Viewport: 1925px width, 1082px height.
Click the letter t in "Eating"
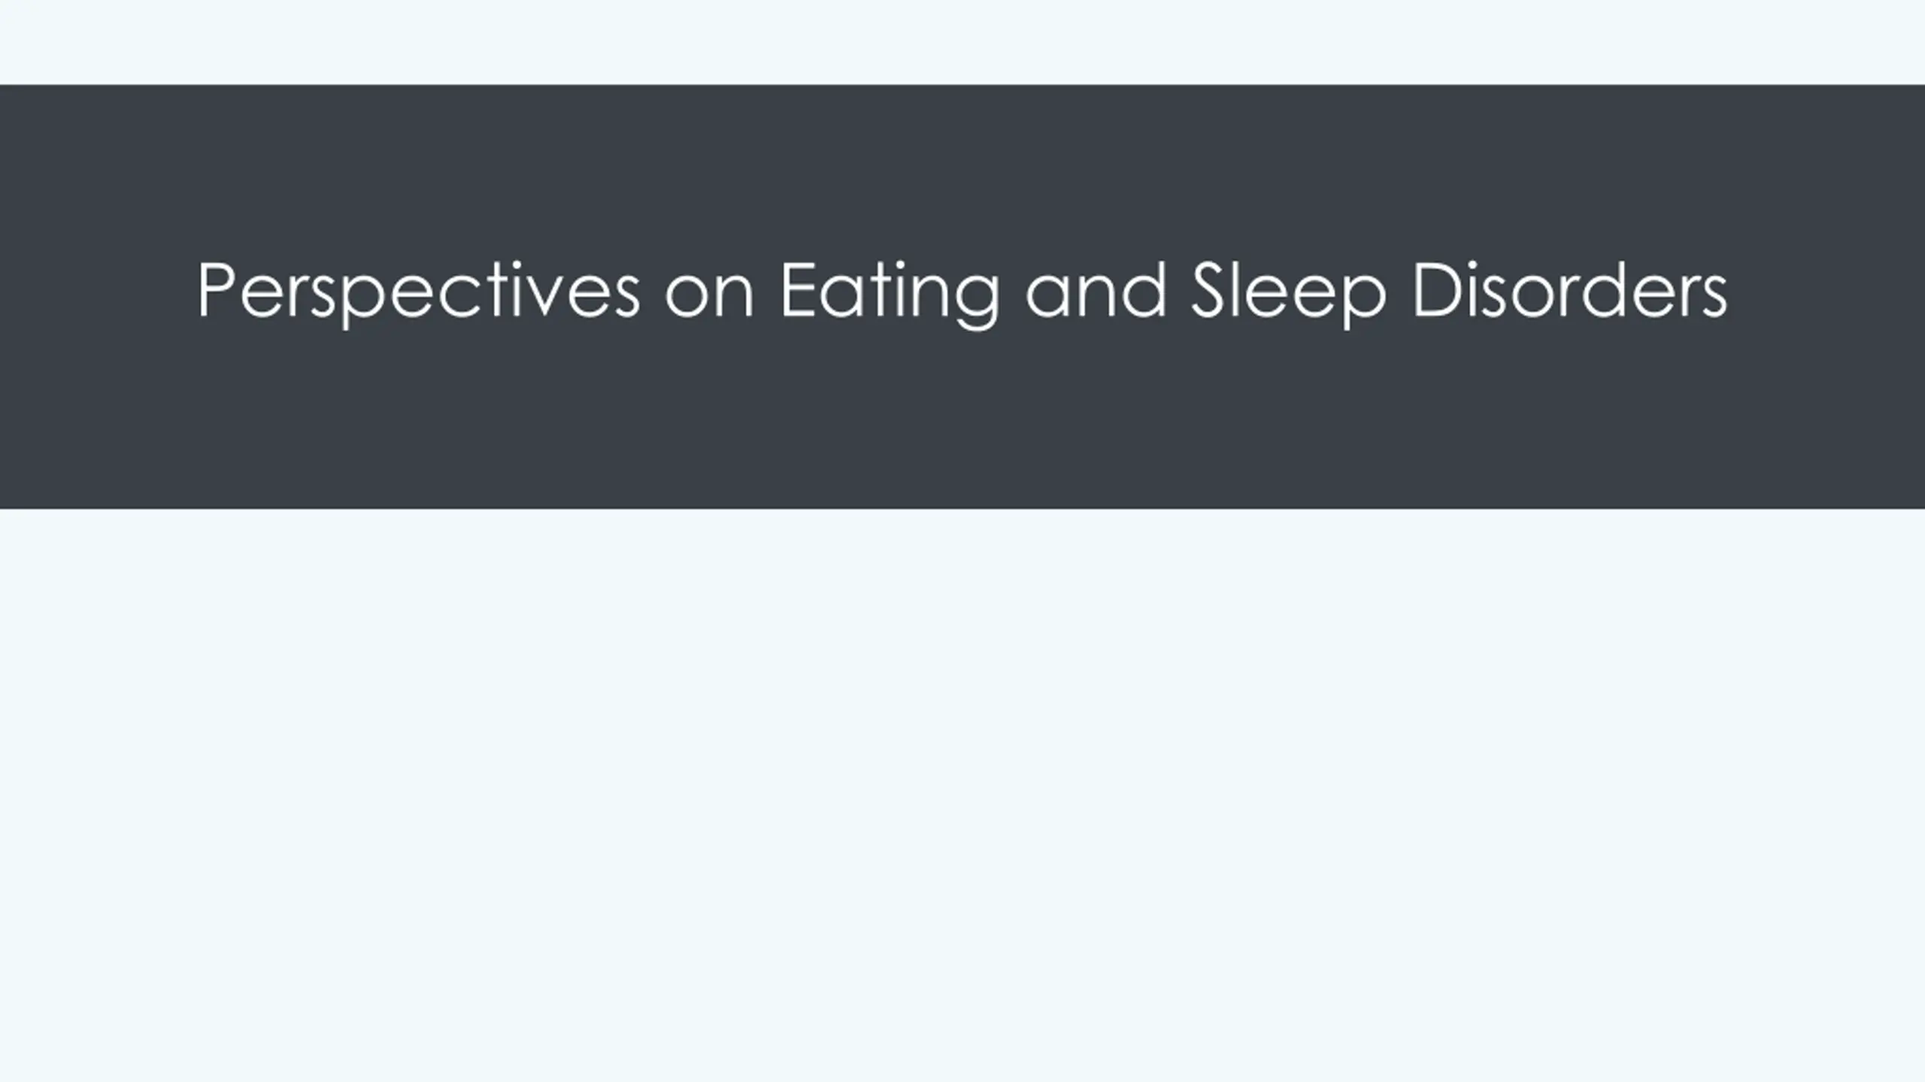point(876,293)
